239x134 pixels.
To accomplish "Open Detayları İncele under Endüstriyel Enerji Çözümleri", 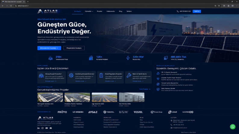I will click(x=81, y=81).
